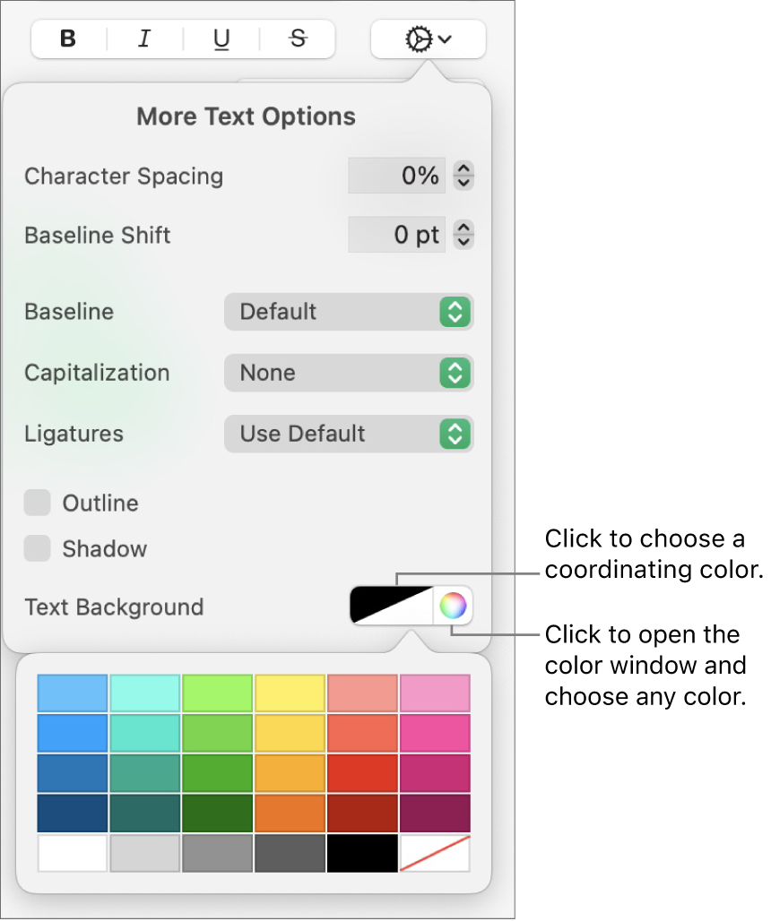Select the bright red color swatch
The image size is (771, 921).
(x=362, y=773)
